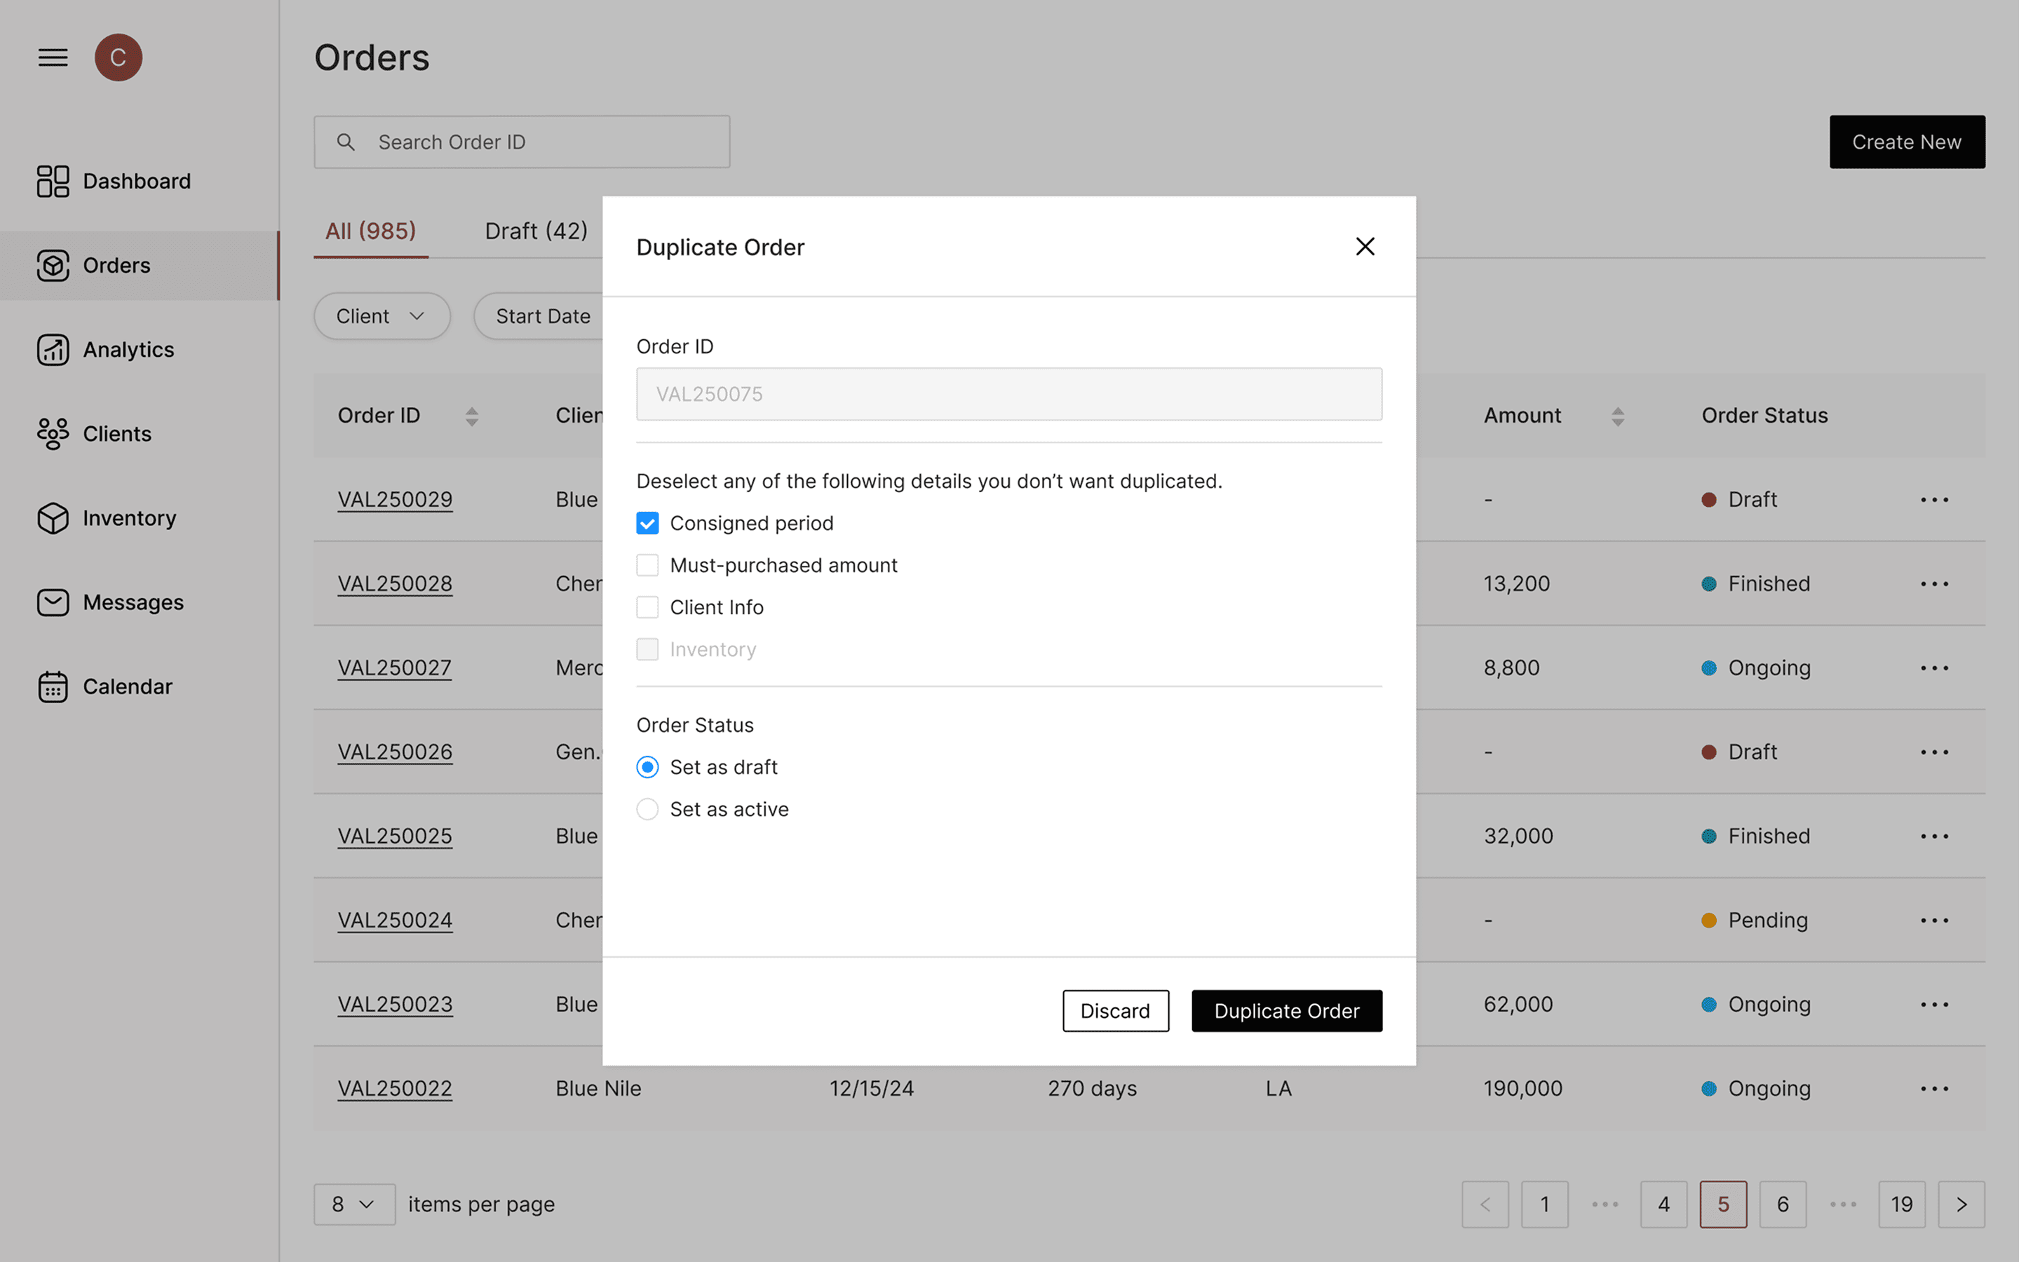Open the Calendar sidebar icon

[53, 687]
